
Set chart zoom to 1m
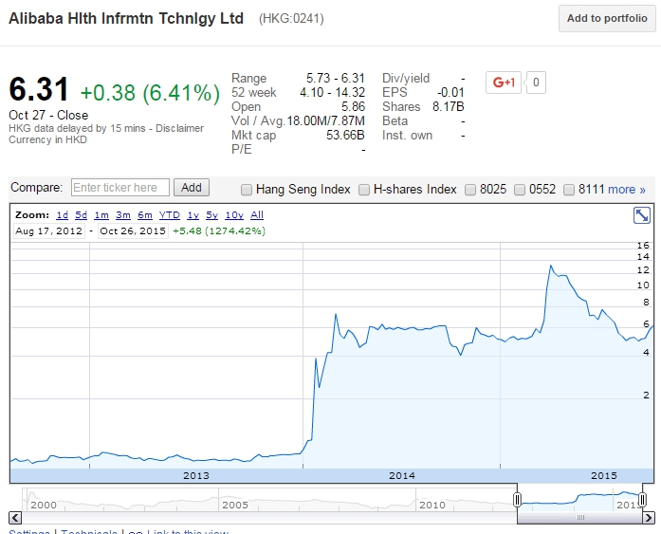tap(101, 215)
